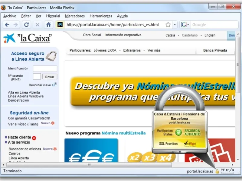Open Ver el vídeo (Flash) link
The height and width of the screenshot is (181, 242).
[23, 124]
